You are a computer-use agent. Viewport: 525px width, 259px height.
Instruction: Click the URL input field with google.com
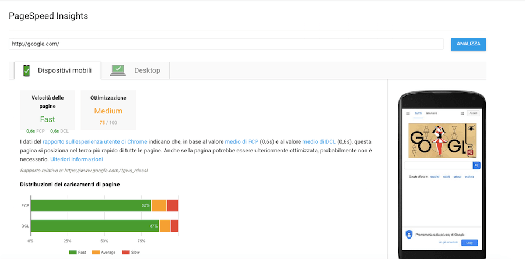click(228, 44)
